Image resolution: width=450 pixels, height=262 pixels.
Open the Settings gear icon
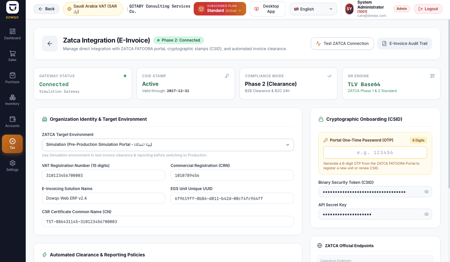(13, 163)
